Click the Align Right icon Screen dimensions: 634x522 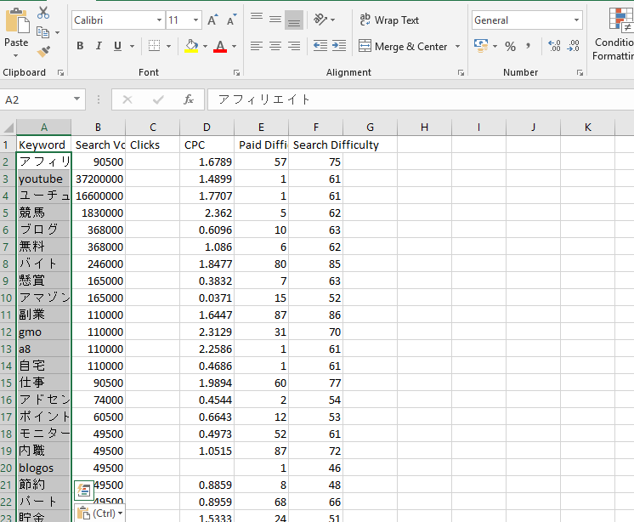[294, 46]
